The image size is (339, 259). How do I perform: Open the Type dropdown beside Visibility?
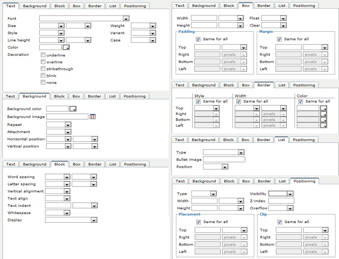204,194
